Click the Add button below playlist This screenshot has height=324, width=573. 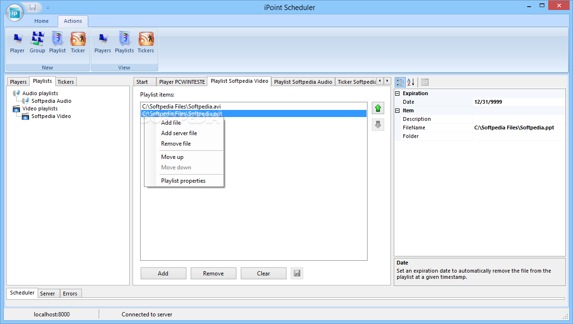pos(163,274)
